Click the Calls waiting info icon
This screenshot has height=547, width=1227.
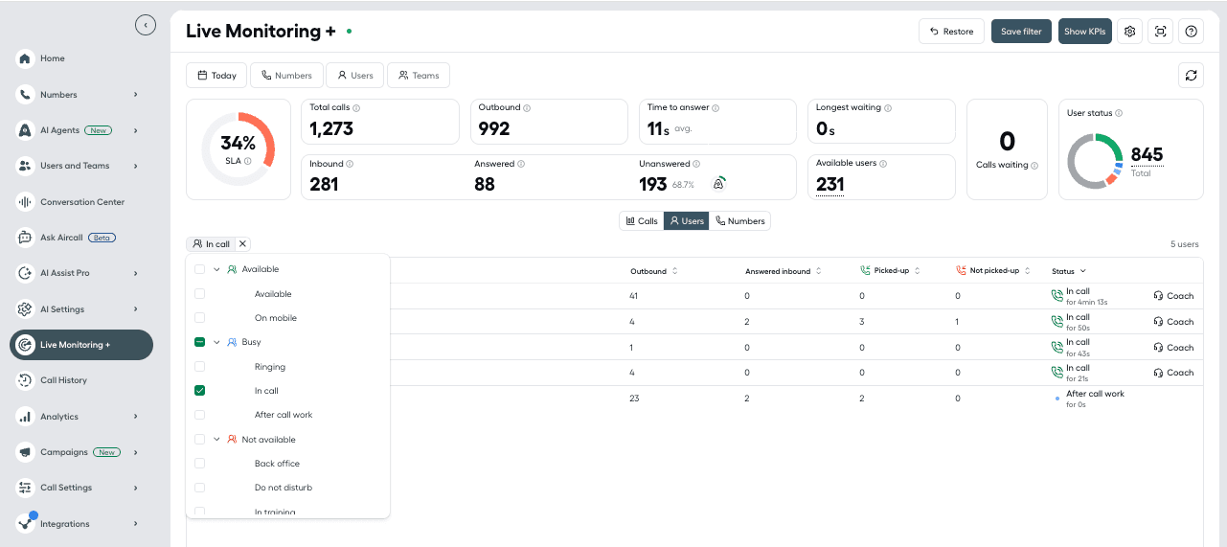point(1034,166)
